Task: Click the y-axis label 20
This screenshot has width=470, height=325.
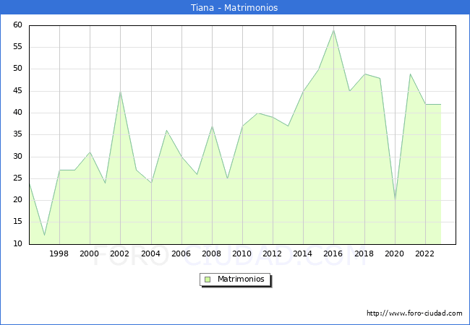Action: point(17,200)
